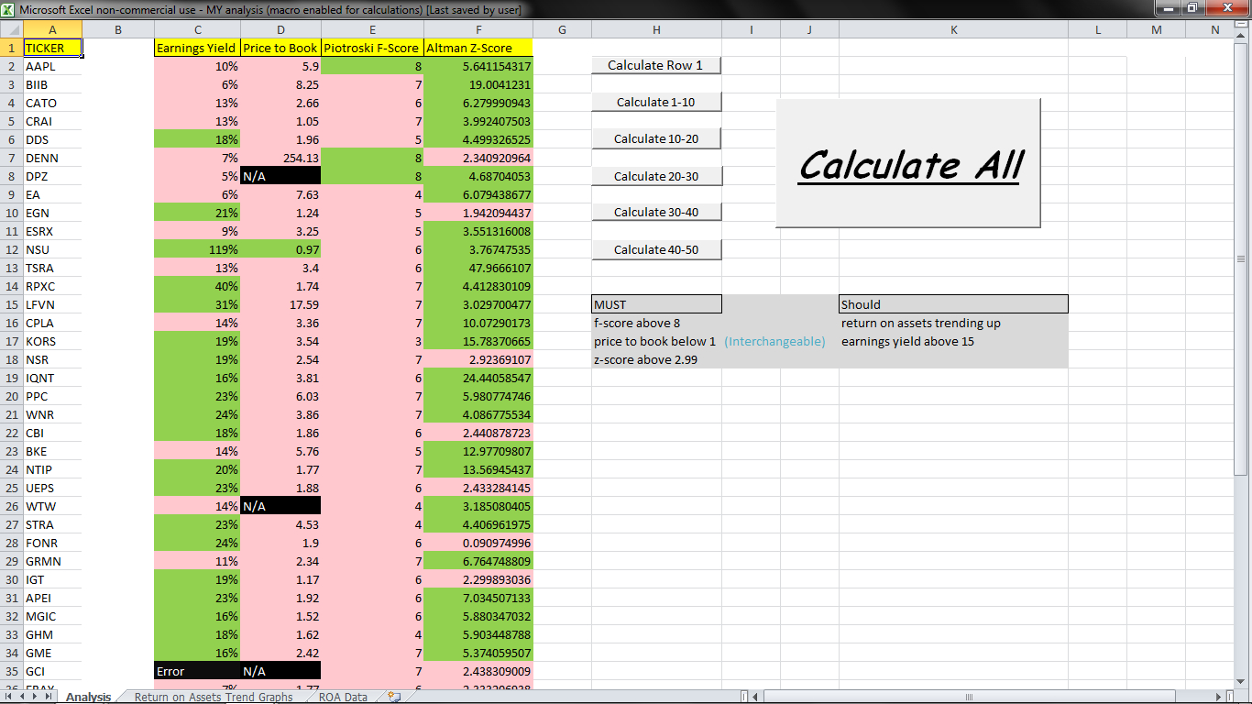Image resolution: width=1252 pixels, height=704 pixels.
Task: Select the 47.9666107 Z-score cell
Action: point(478,268)
